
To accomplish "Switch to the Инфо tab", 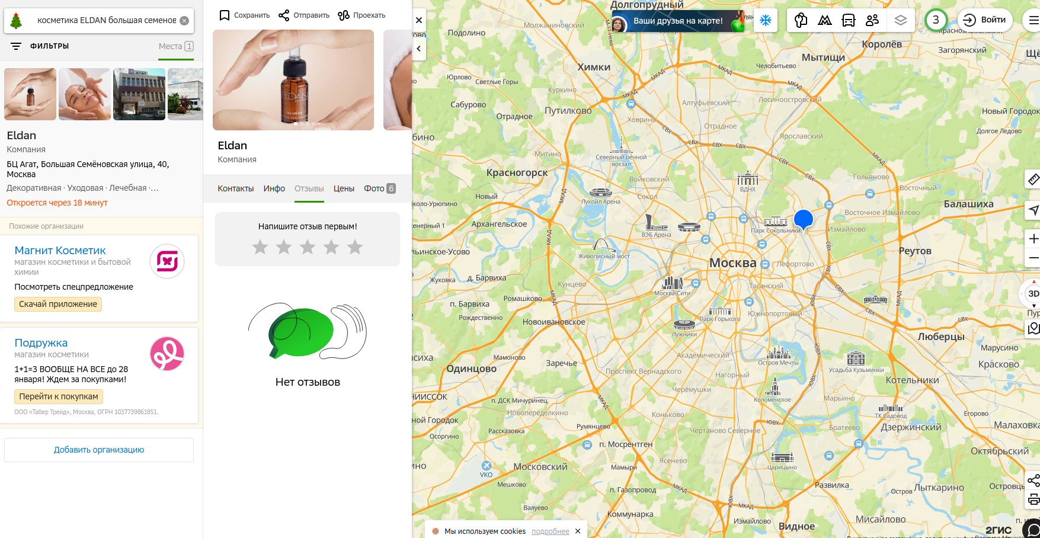I will tap(274, 188).
